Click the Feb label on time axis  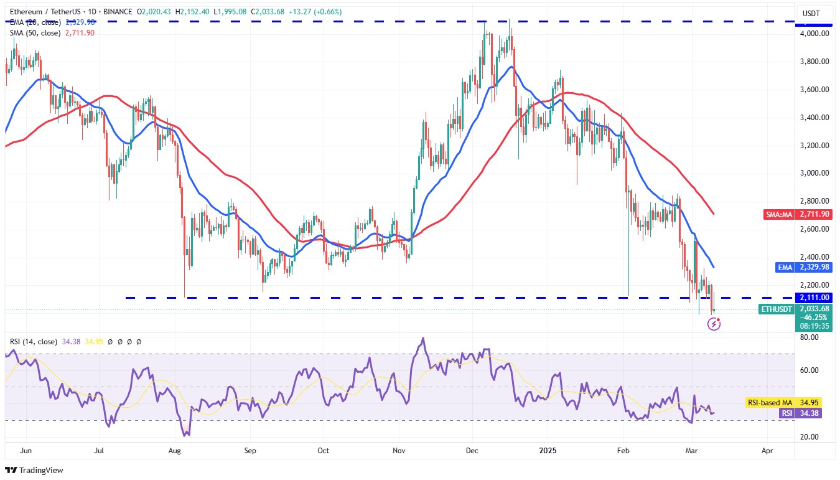pos(623,449)
